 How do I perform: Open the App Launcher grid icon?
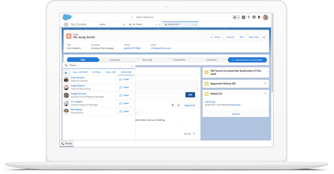coord(66,25)
